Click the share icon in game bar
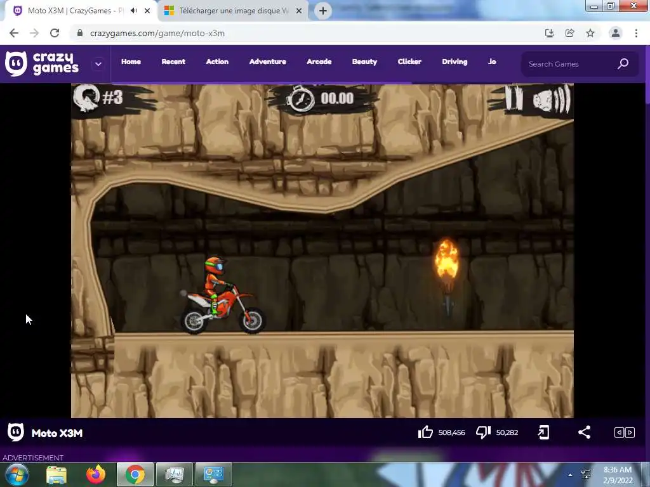This screenshot has height=487, width=650. pos(584,432)
